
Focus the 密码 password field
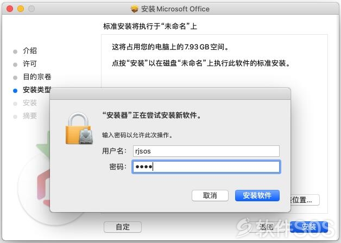206,167
